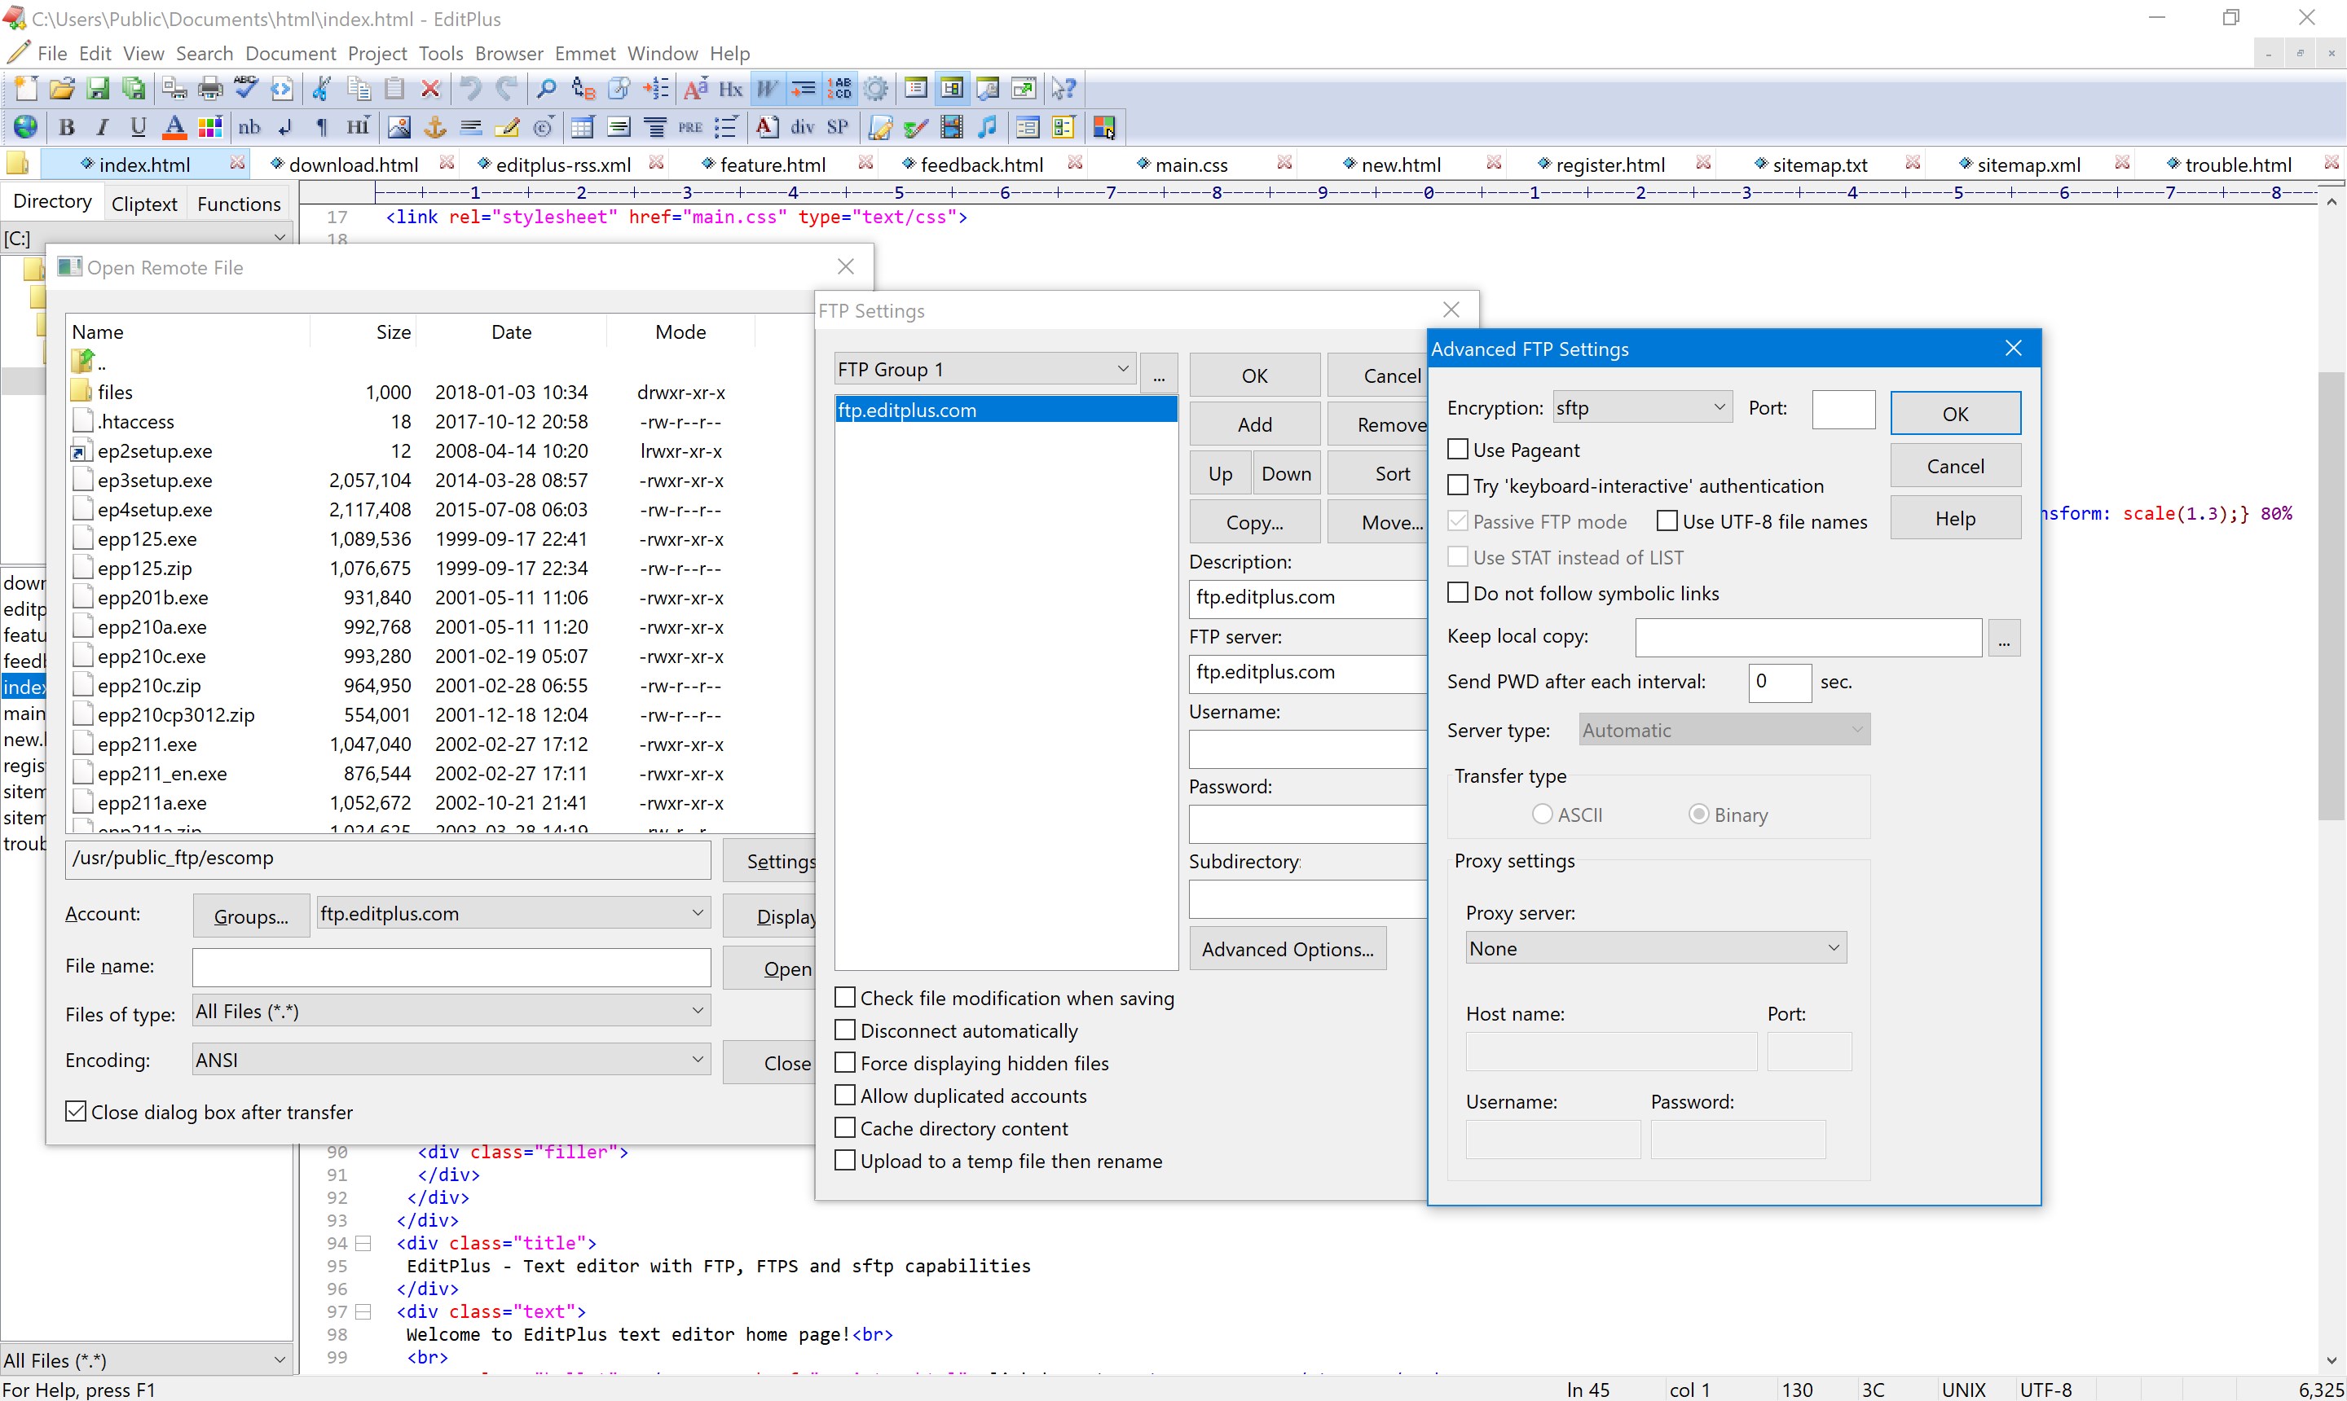The image size is (2347, 1401).
Task: Click the Insert Image toolbar icon
Action: pyautogui.click(x=399, y=127)
